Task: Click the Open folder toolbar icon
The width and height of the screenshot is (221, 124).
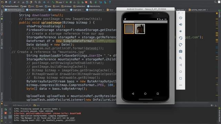Action: click(2, 2)
